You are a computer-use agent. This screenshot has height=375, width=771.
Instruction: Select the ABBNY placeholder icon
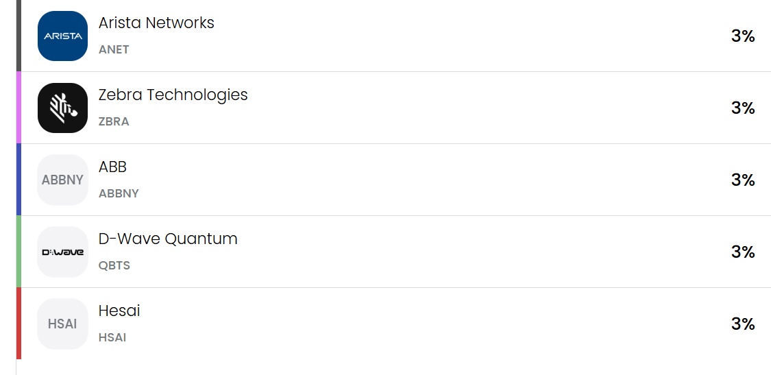pyautogui.click(x=62, y=180)
